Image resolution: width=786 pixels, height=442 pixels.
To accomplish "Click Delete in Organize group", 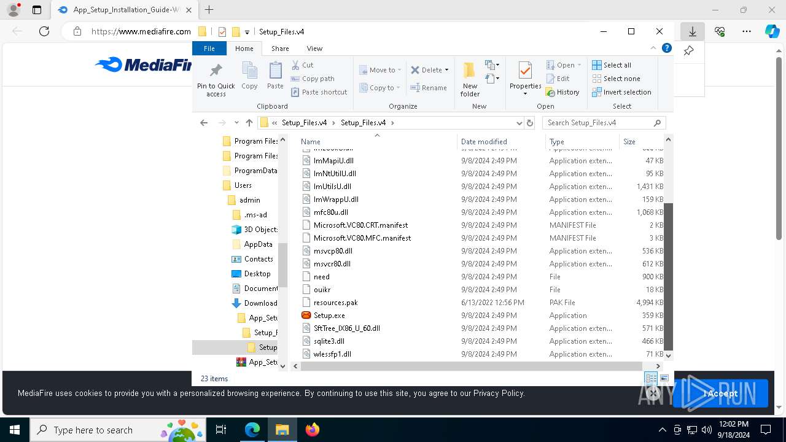I will [x=426, y=70].
